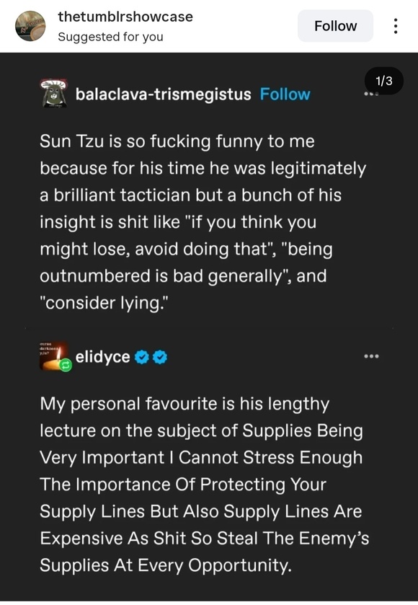Click first blue verified badge after elidyce
This screenshot has width=418, height=605.
click(141, 357)
